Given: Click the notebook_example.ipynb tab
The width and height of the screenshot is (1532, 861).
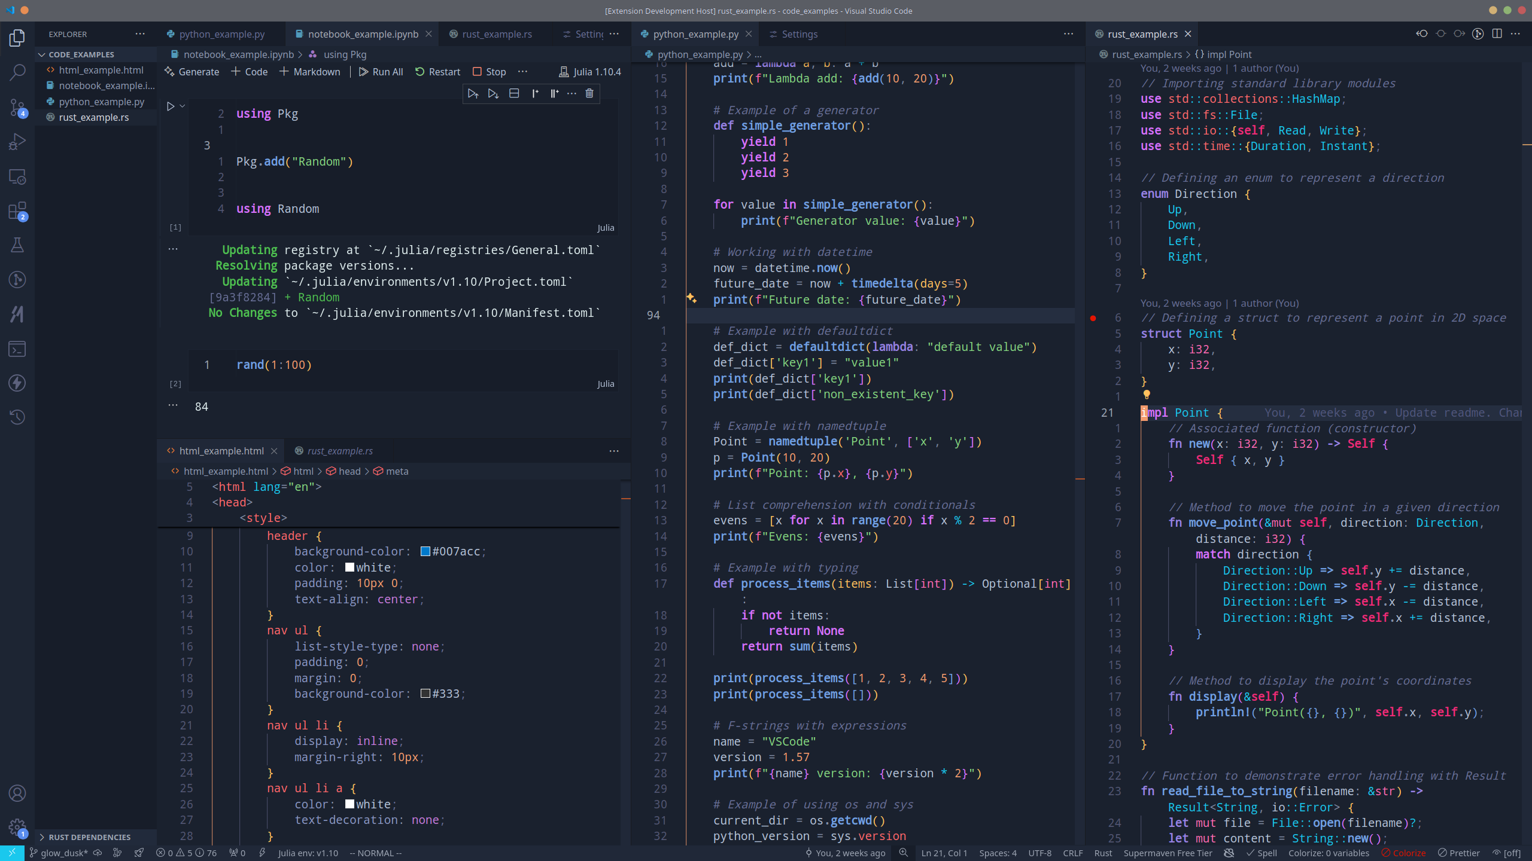Looking at the screenshot, I should 363,33.
